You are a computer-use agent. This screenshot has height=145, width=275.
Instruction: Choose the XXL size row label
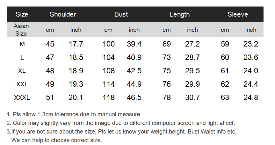pyautogui.click(x=22, y=84)
